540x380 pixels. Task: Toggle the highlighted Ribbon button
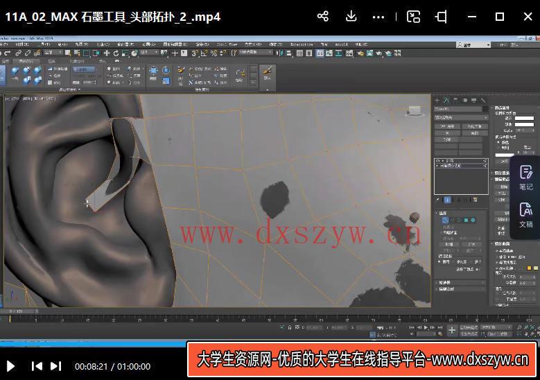coord(320,53)
